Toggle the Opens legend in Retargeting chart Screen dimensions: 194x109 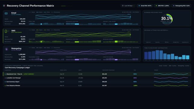click(39, 48)
